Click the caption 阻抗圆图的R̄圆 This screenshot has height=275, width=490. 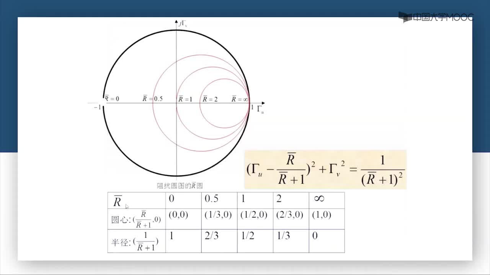point(180,186)
